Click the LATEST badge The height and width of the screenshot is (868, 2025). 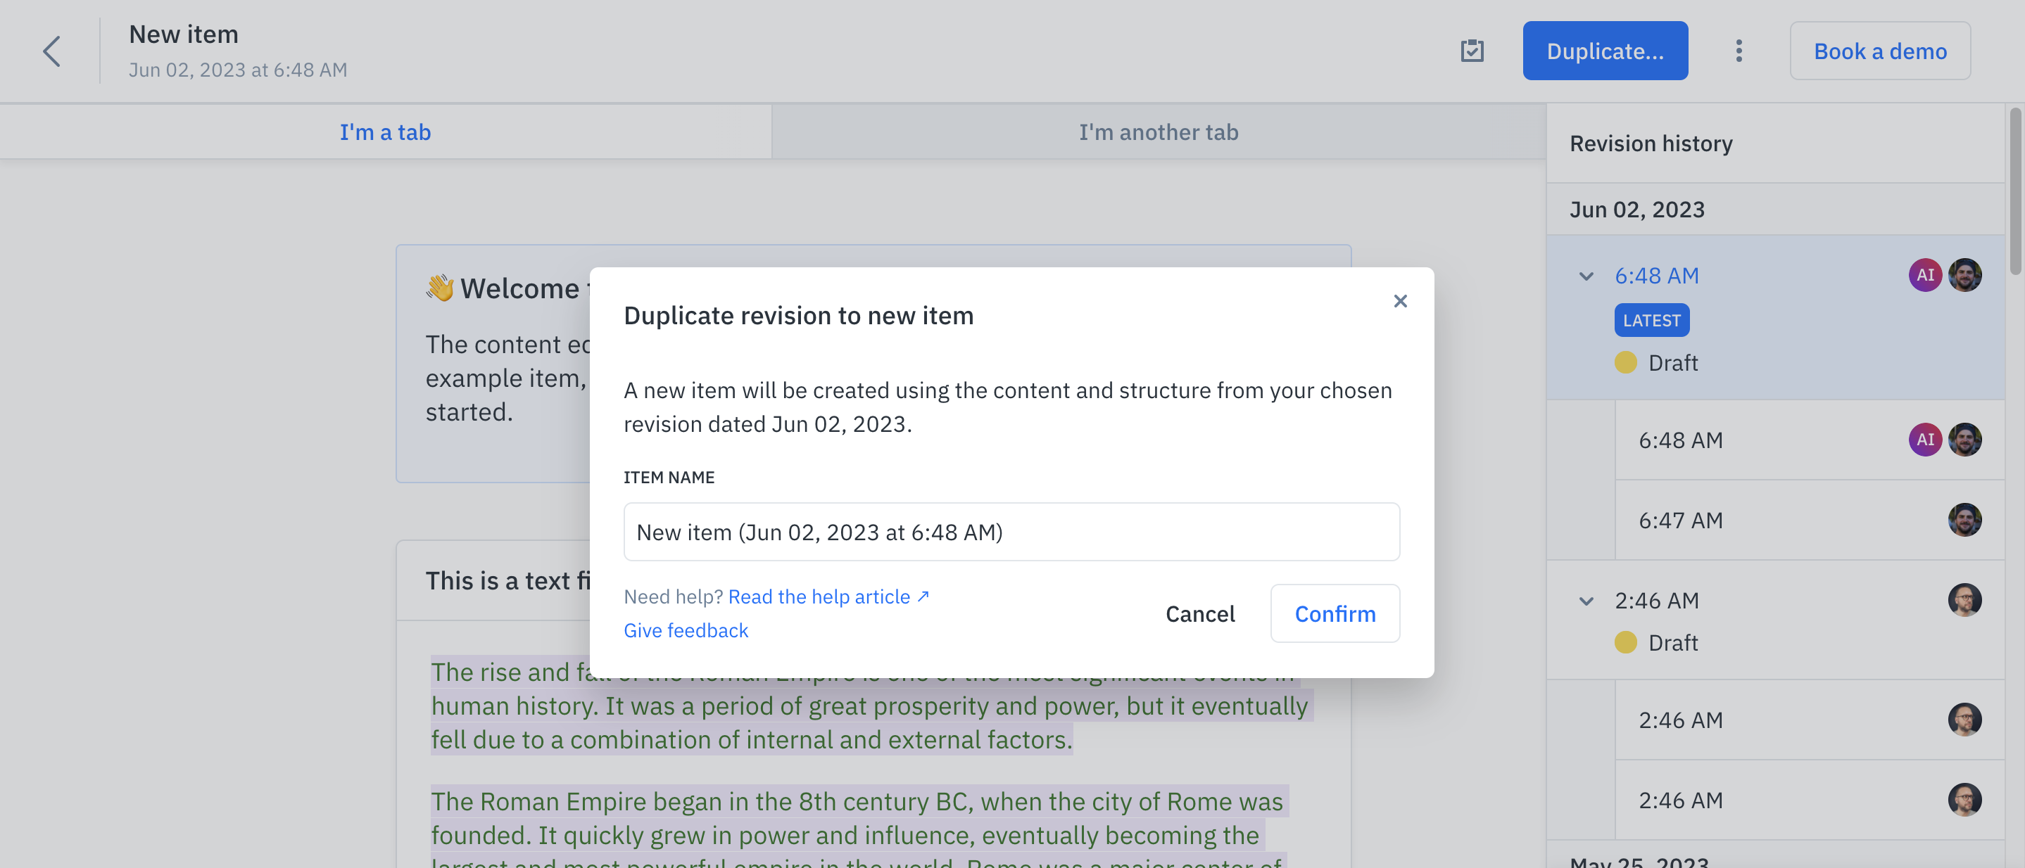(1651, 321)
